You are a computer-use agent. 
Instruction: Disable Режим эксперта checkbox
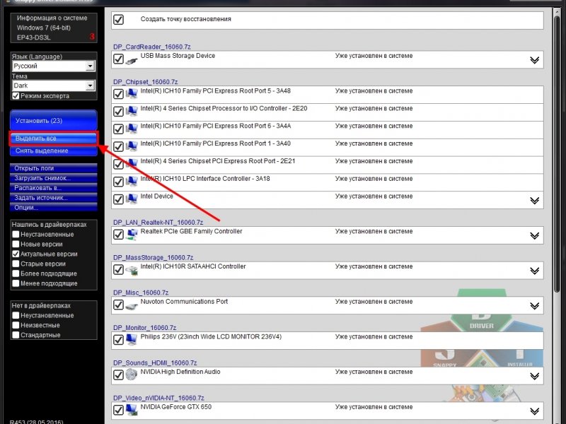(x=16, y=96)
